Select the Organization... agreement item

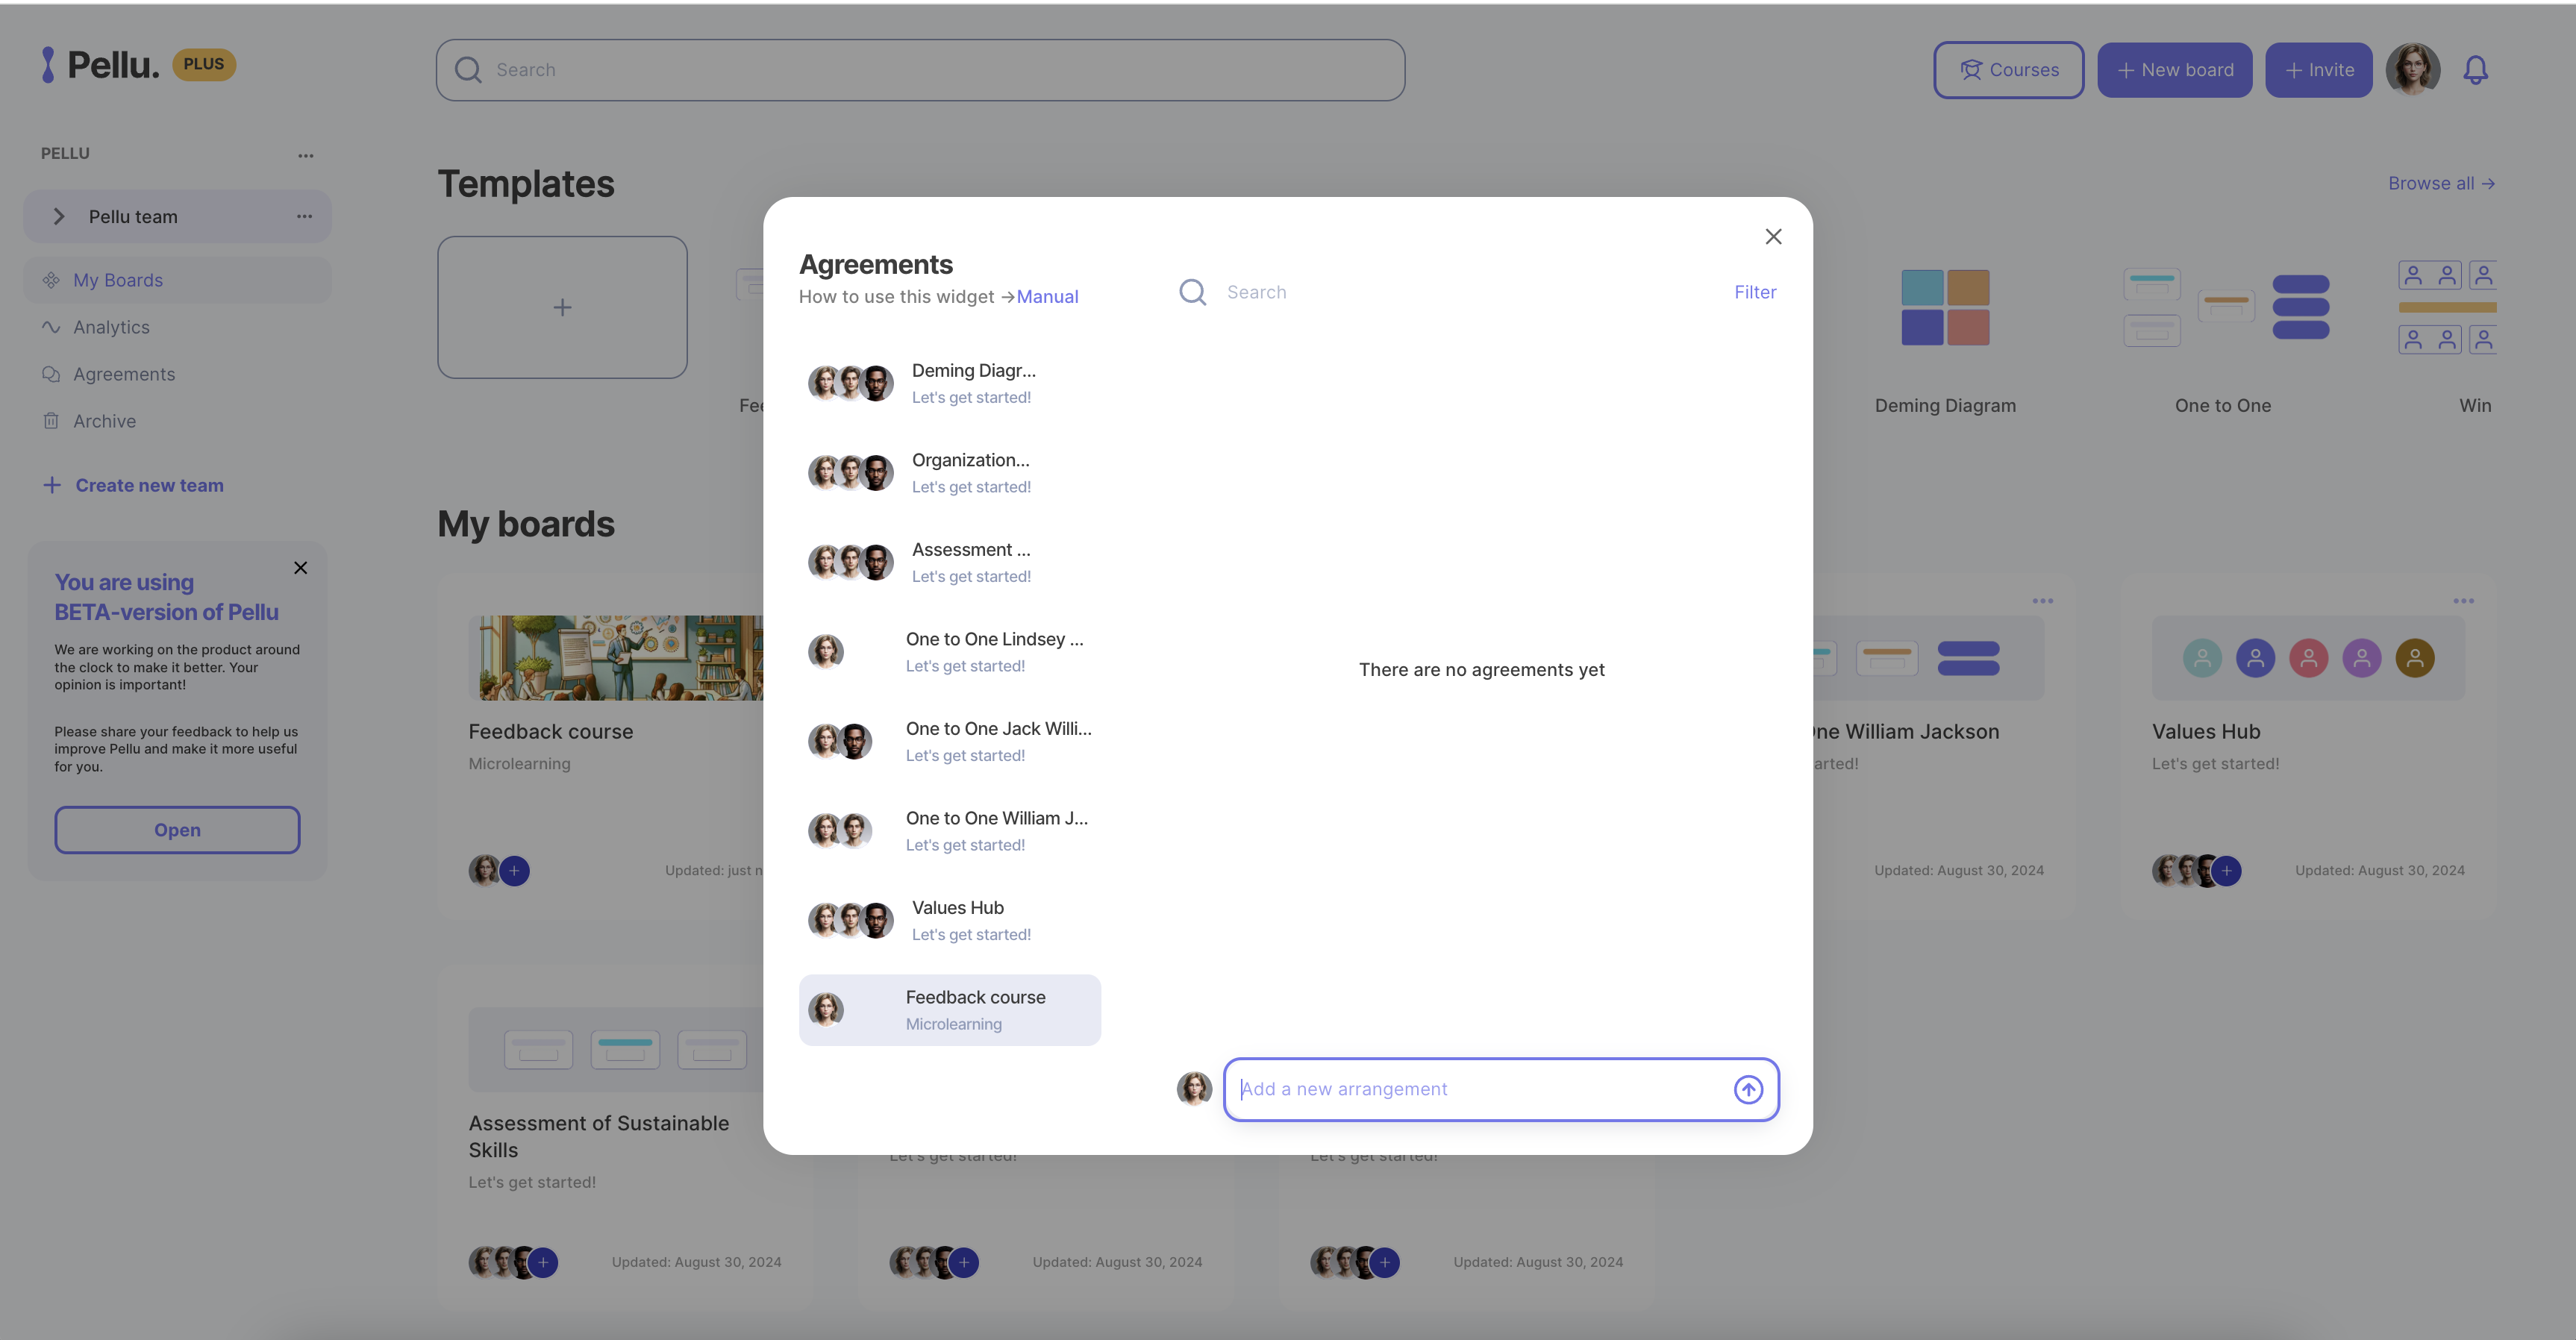[950, 473]
